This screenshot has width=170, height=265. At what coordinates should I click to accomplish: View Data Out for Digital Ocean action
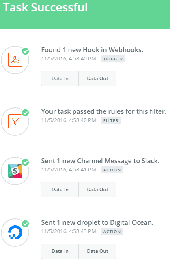tap(97, 251)
